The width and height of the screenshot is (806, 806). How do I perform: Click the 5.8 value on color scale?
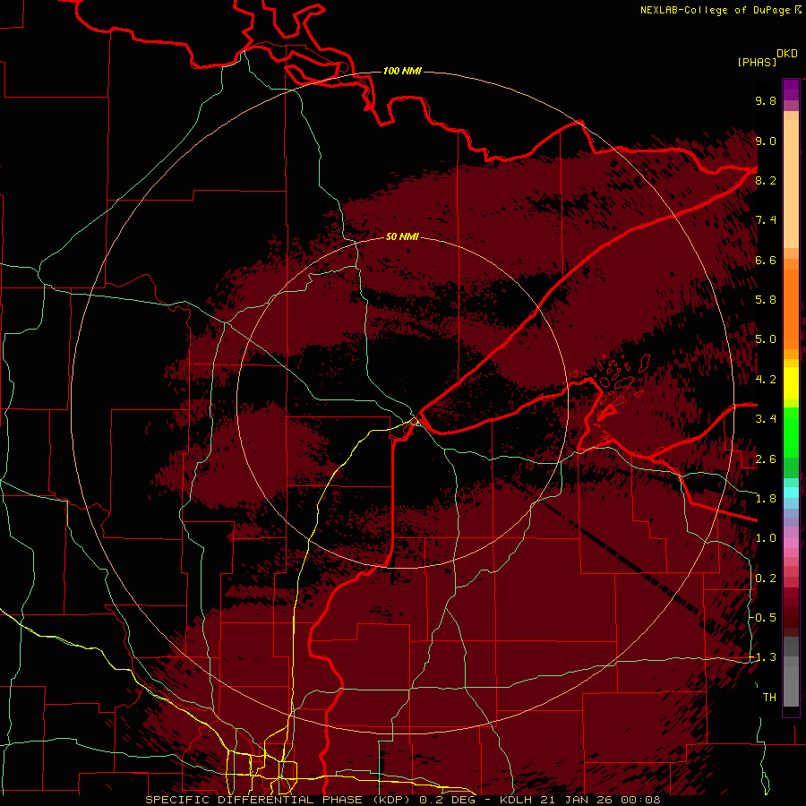(766, 300)
